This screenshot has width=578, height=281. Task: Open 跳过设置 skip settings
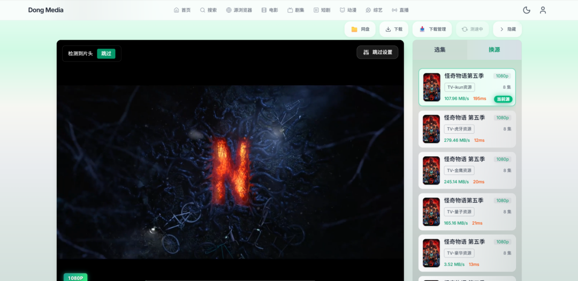tap(377, 52)
